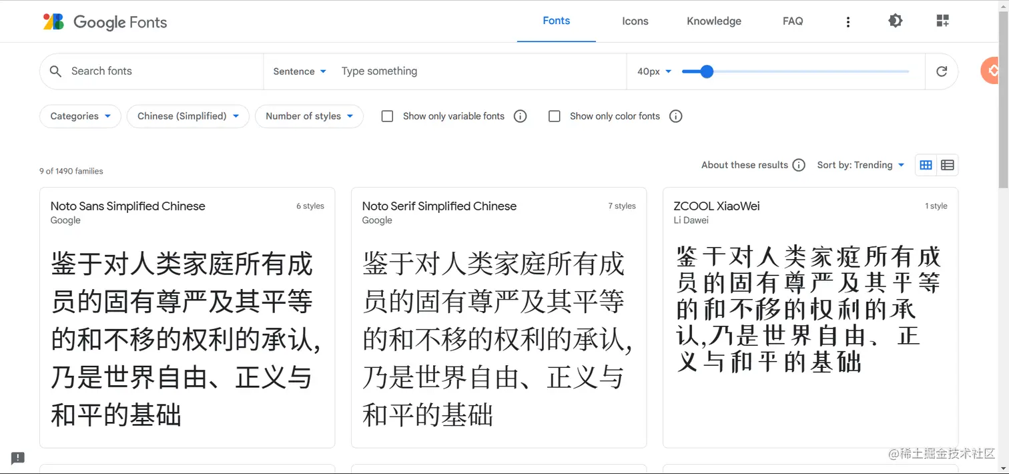
Task: Expand the Number of styles filter
Action: point(309,116)
